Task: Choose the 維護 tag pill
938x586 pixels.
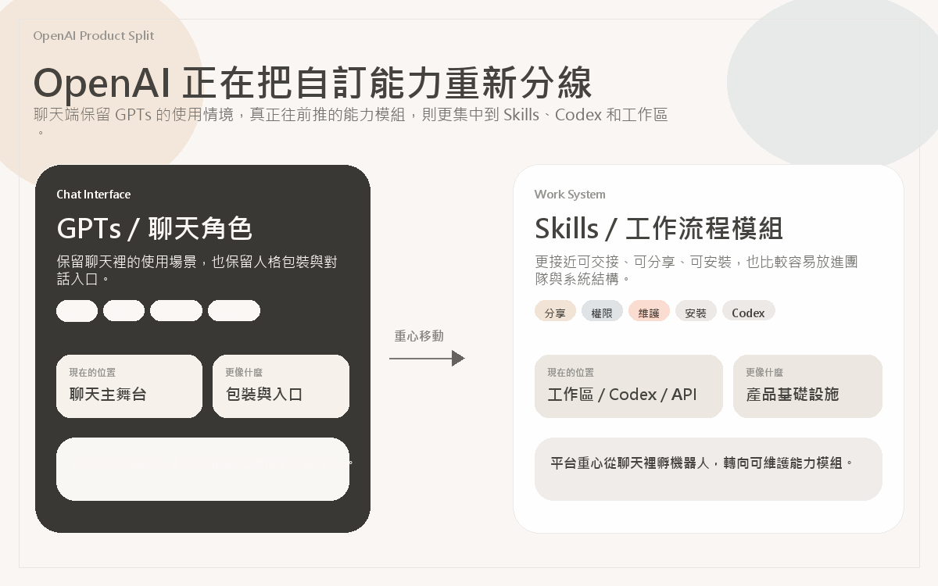Action: tap(649, 311)
